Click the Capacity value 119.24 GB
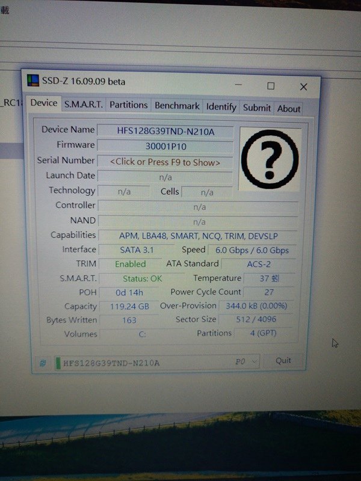The height and width of the screenshot is (481, 361). (129, 307)
